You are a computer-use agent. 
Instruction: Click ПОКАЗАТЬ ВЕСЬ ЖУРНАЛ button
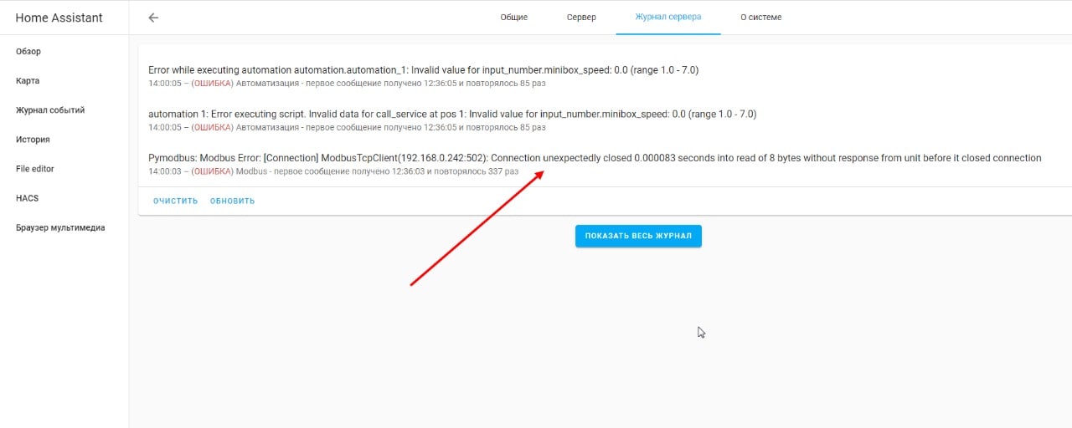tap(638, 236)
